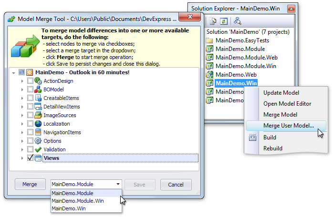Select Solution 'MainDemo' (7 projects) root

pos(248,32)
